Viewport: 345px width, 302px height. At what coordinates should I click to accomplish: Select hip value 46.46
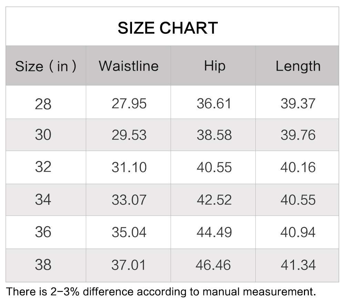tap(213, 265)
